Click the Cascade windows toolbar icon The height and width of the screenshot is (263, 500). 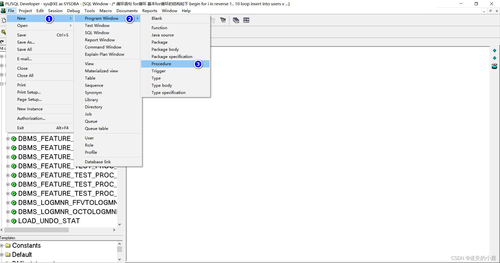pyautogui.click(x=236, y=20)
